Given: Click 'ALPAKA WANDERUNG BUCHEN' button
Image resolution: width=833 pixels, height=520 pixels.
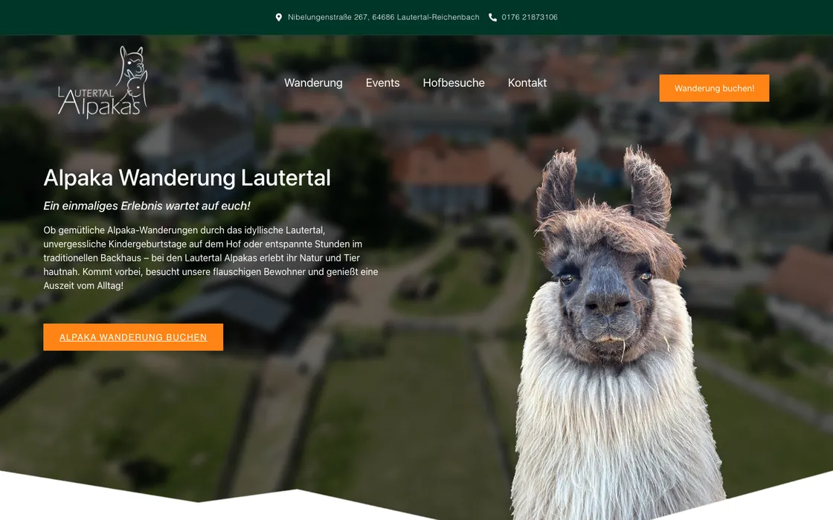Looking at the screenshot, I should pyautogui.click(x=133, y=337).
